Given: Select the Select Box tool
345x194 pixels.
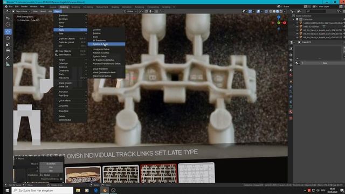Looking at the screenshot, I should [8, 18].
